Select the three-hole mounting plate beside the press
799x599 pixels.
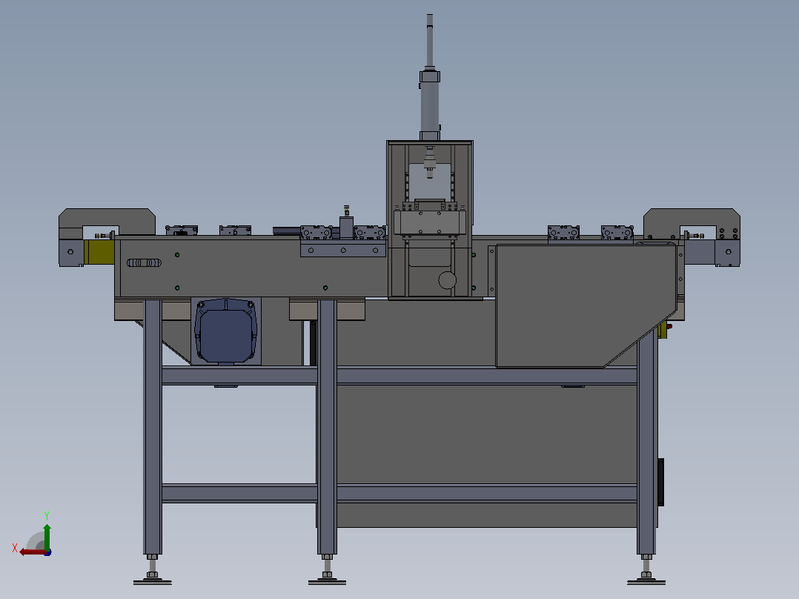[343, 250]
